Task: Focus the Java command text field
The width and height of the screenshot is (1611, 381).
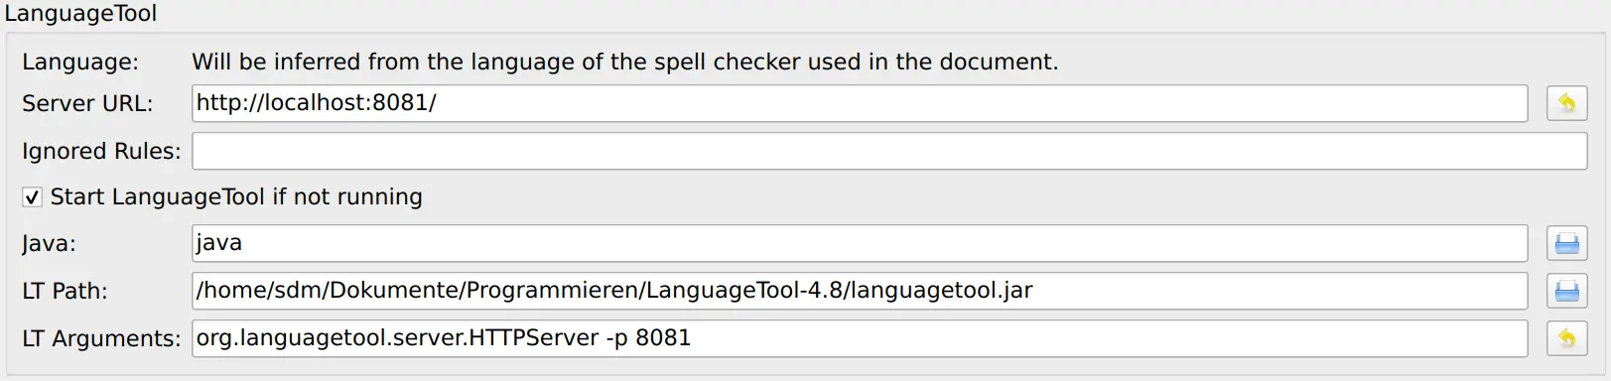Action: pyautogui.click(x=860, y=243)
